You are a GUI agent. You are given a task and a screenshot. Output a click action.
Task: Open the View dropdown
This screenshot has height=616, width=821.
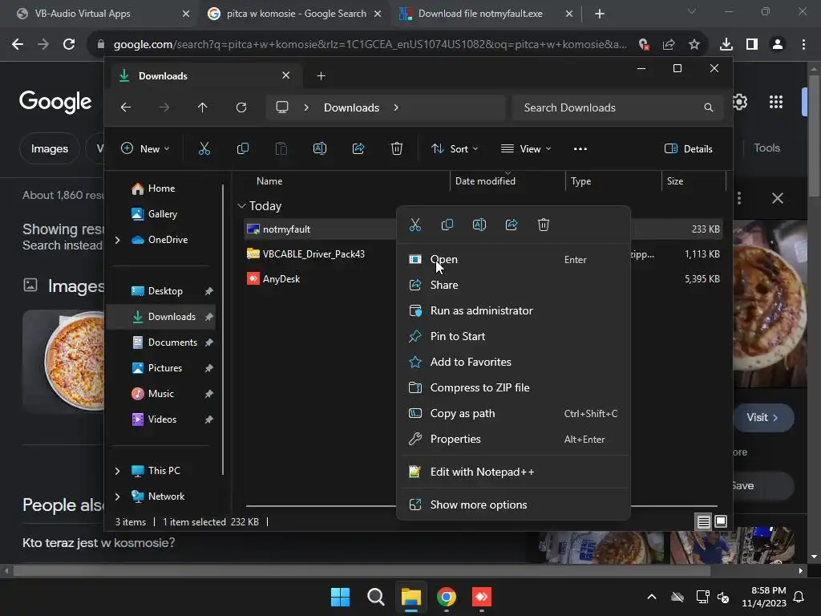coord(526,148)
